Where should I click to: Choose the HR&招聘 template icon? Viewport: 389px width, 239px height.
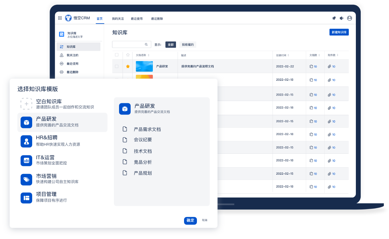coord(26,141)
